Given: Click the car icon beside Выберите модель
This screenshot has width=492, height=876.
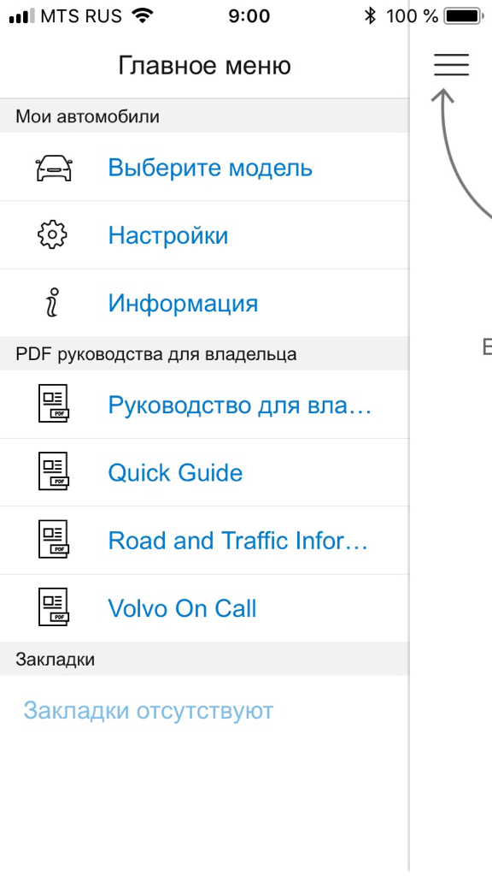Looking at the screenshot, I should click(x=54, y=168).
